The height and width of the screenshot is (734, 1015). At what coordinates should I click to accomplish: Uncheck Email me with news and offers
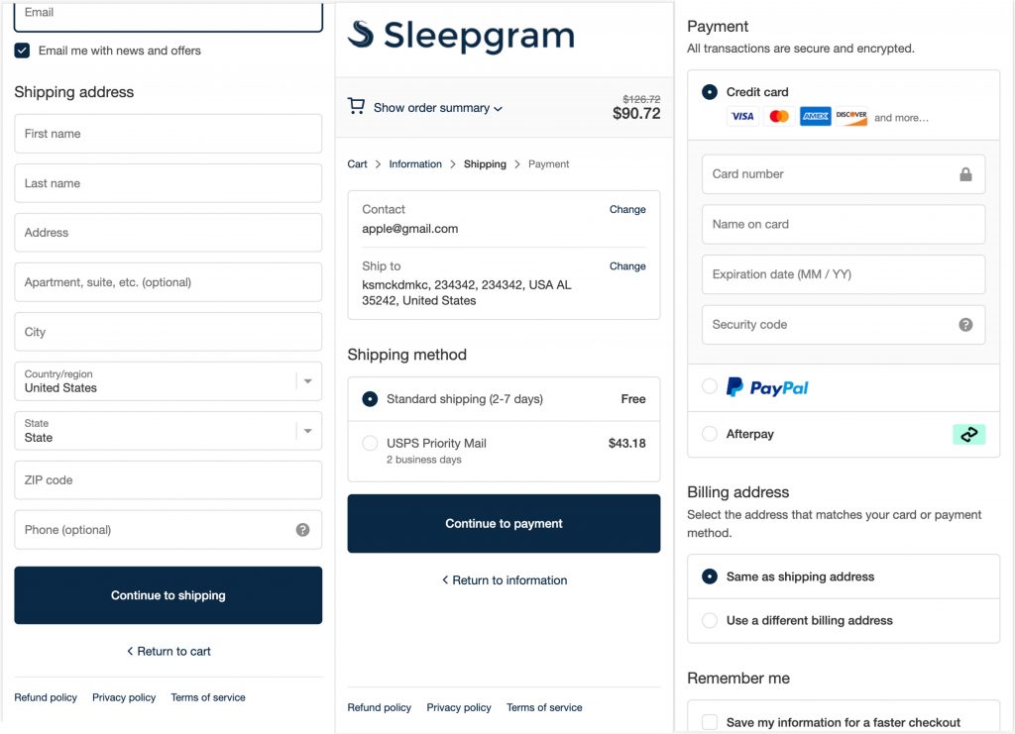pos(22,51)
